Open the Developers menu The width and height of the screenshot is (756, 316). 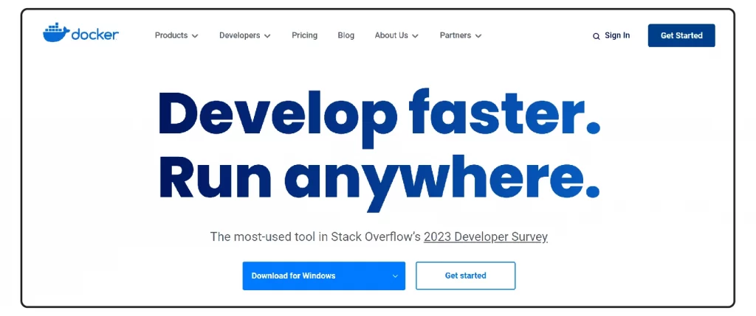[x=240, y=35]
